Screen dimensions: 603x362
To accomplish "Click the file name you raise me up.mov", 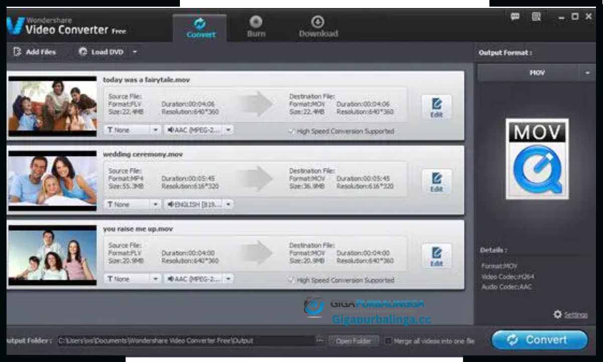I will 138,229.
